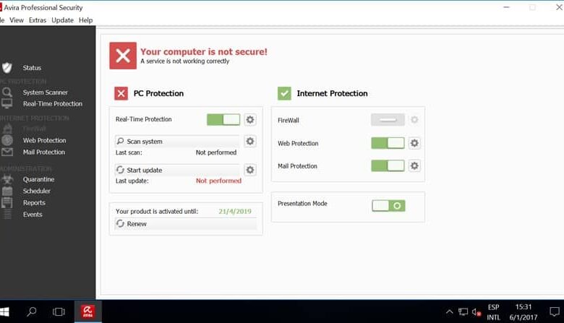Click the Web Protection globe icon

(x=7, y=140)
